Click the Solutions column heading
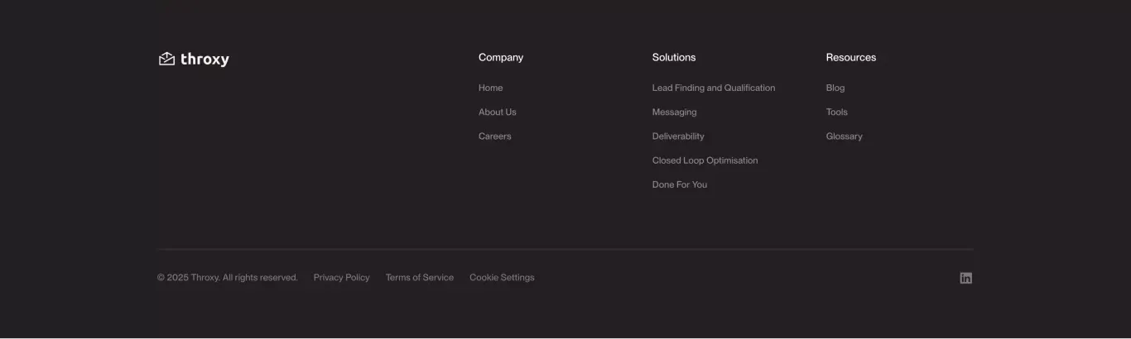Viewport: 1131px width, 339px height. point(674,57)
